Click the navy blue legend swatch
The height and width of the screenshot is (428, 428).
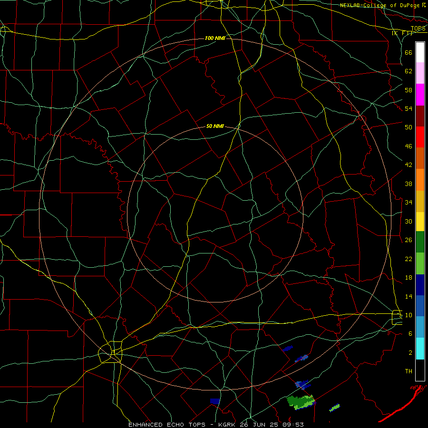[420, 285]
